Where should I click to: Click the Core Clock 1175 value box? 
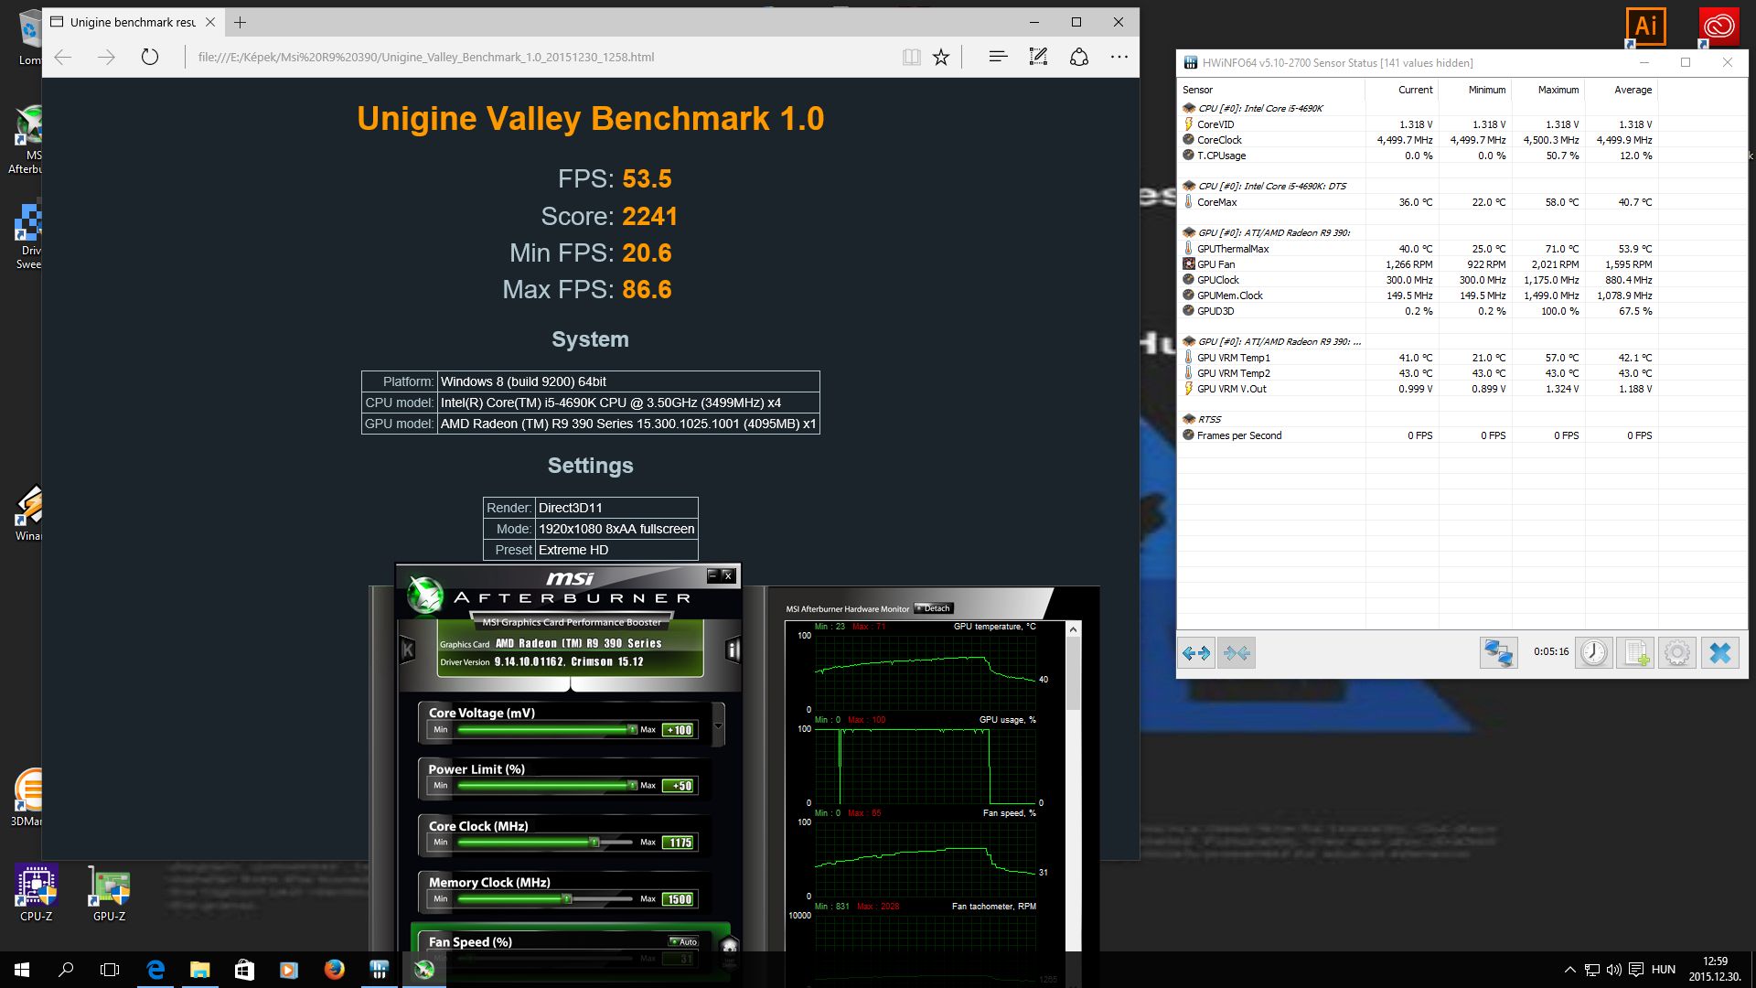click(680, 843)
